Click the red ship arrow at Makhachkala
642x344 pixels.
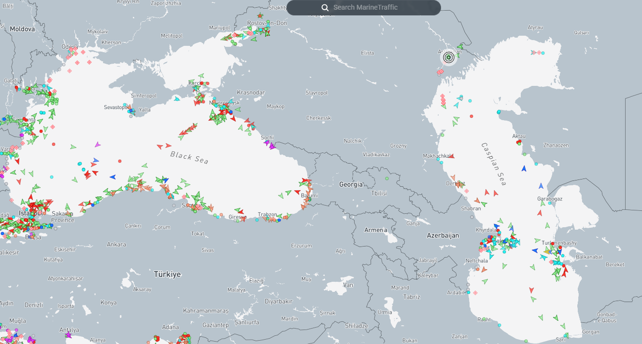coord(451,156)
